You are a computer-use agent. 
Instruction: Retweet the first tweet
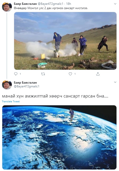[43, 74]
